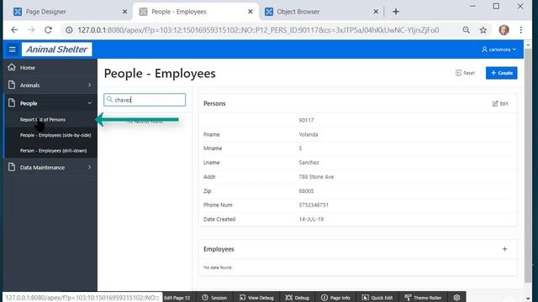This screenshot has width=538, height=302.
Task: Click the search magnifier in the search field
Action: click(x=109, y=99)
